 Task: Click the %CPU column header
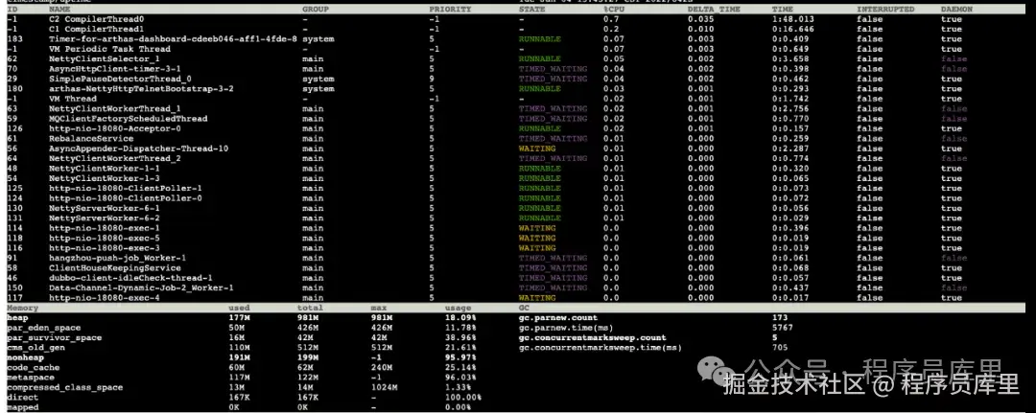tap(614, 10)
